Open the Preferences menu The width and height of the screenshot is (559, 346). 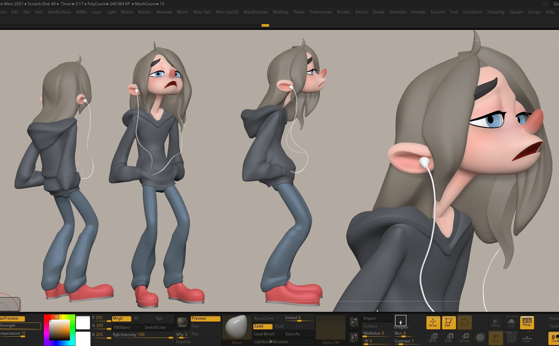click(x=321, y=12)
